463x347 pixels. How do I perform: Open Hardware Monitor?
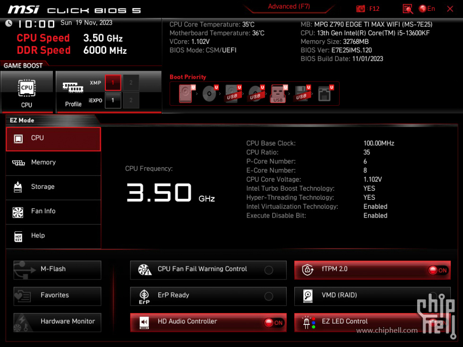pyautogui.click(x=57, y=322)
